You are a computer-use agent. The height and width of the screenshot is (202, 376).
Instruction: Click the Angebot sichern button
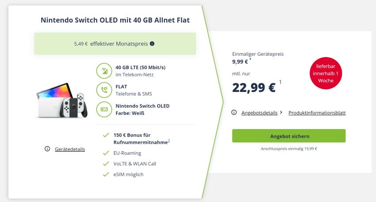tap(289, 136)
